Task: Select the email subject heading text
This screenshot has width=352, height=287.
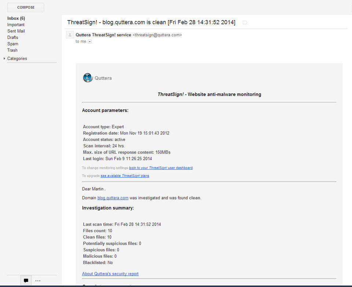Action: click(151, 22)
